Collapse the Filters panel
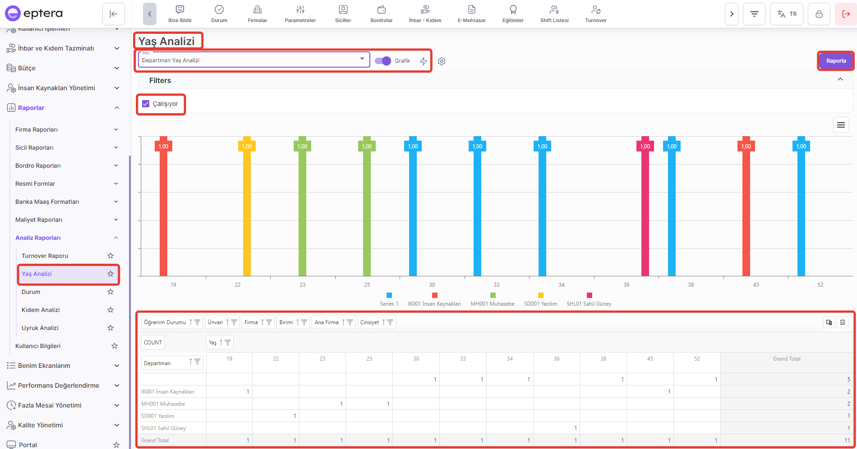 840,79
